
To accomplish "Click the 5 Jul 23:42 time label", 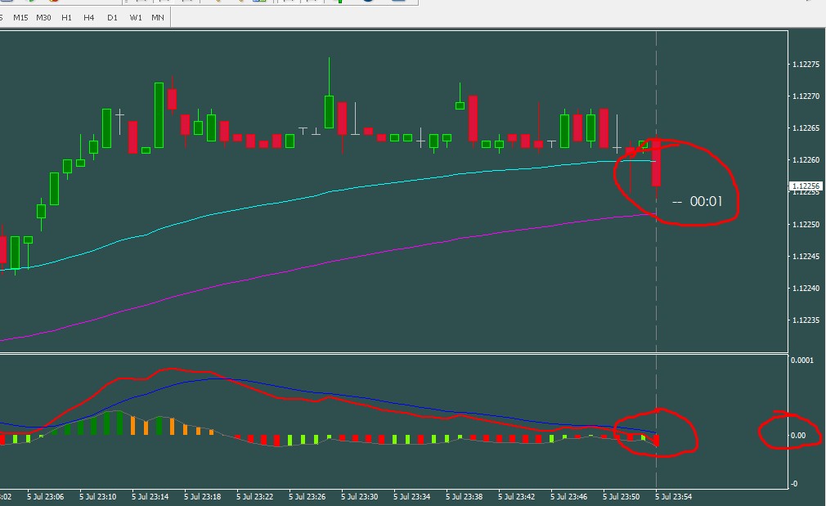I will pos(517,496).
